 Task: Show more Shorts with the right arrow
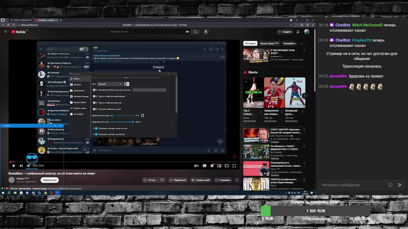pos(304,96)
